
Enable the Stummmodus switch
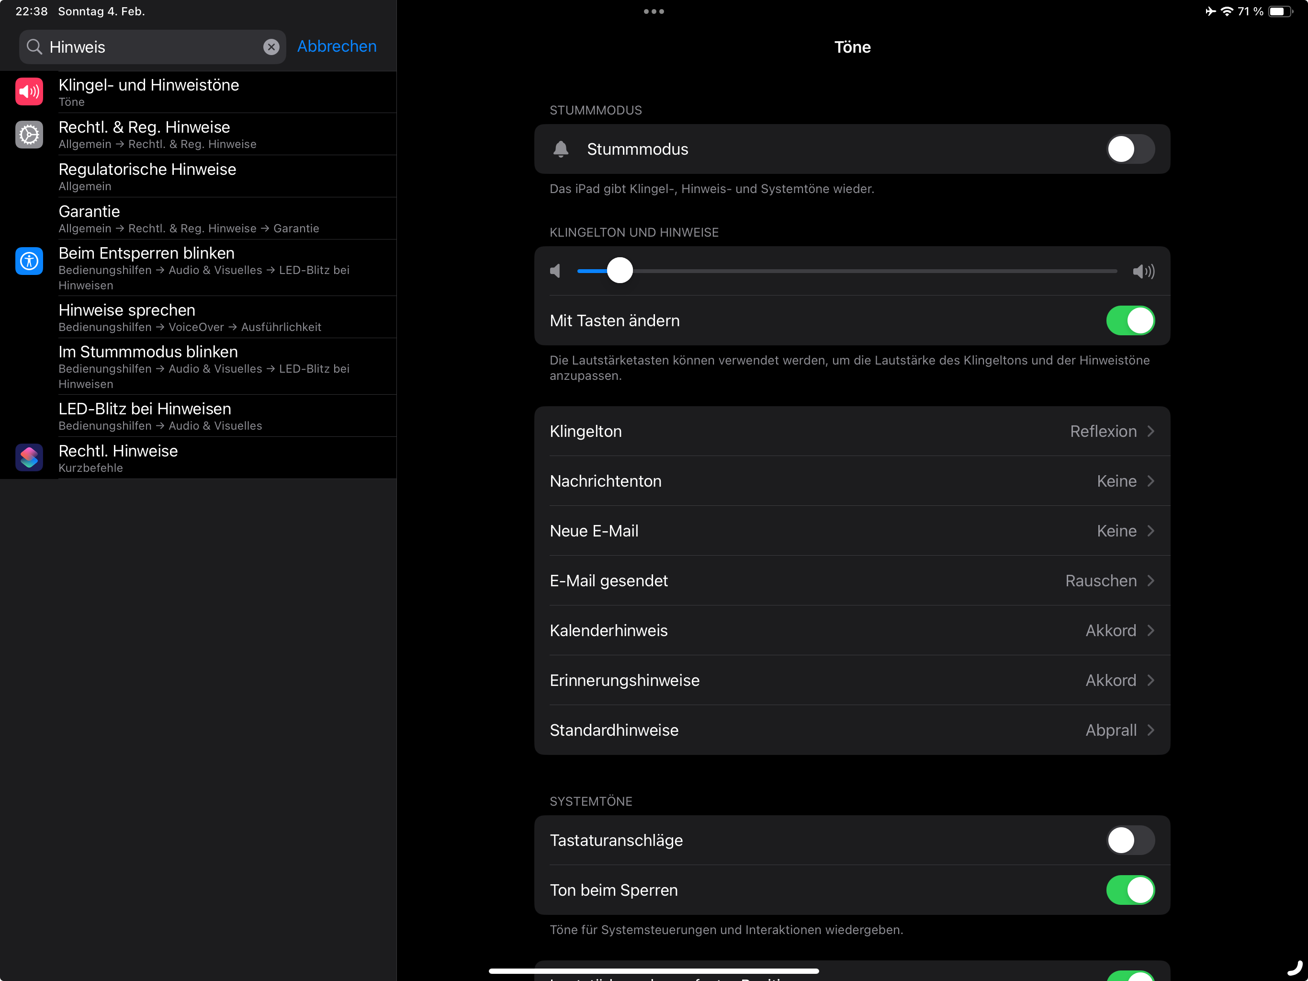pyautogui.click(x=1130, y=149)
